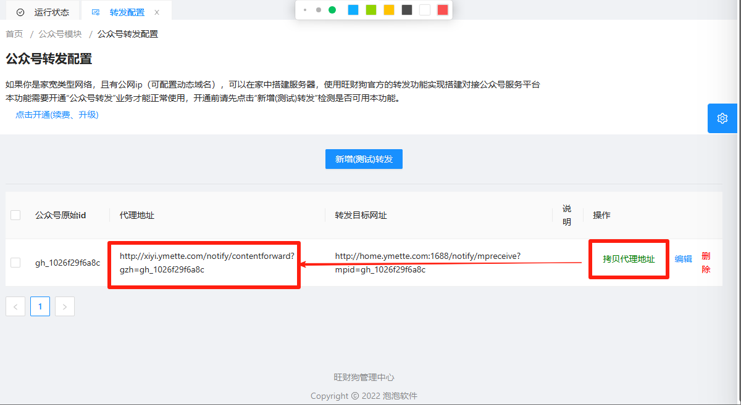The height and width of the screenshot is (405, 741).
Task: Open the settings gear panel
Action: (723, 118)
